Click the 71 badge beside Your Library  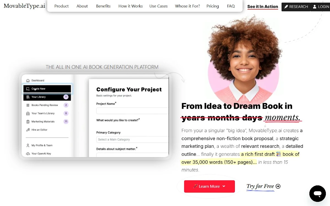pyautogui.click(x=66, y=97)
